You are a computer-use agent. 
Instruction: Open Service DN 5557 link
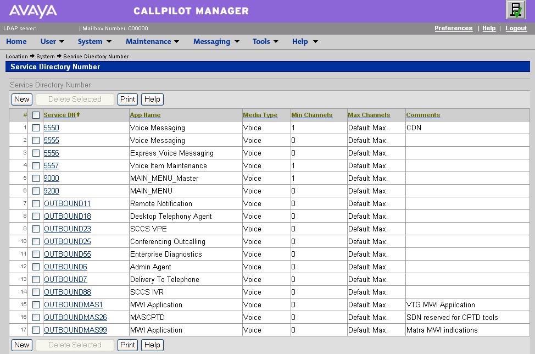[x=52, y=166]
